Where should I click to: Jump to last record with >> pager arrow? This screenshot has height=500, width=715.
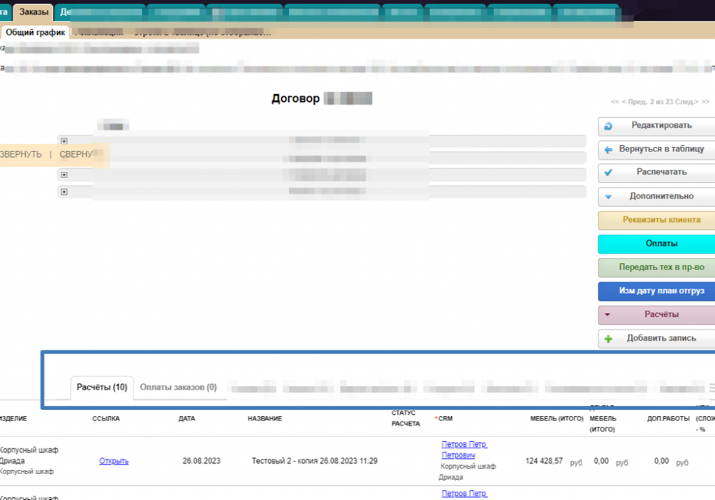(x=705, y=102)
